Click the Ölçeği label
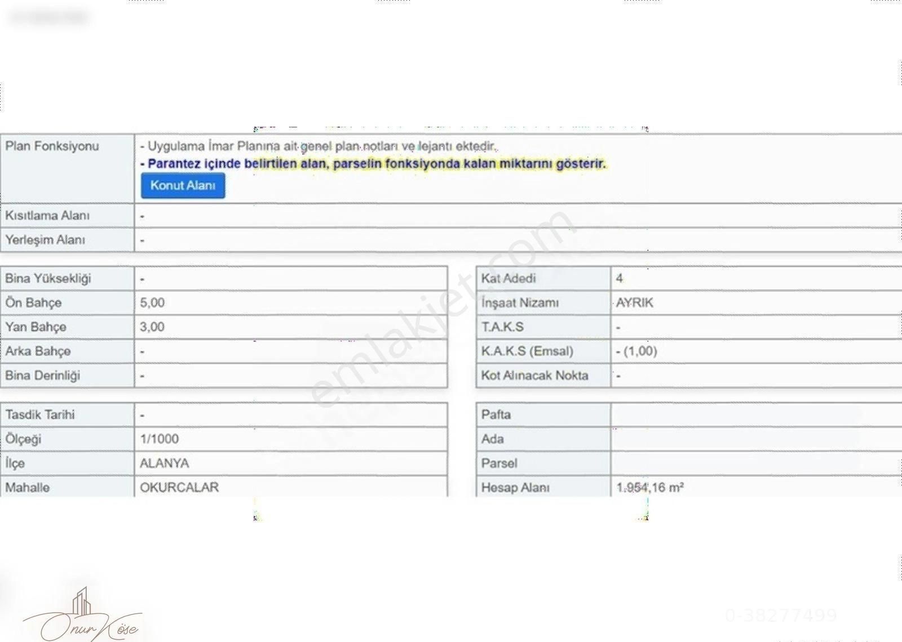902x642 pixels. (x=23, y=439)
